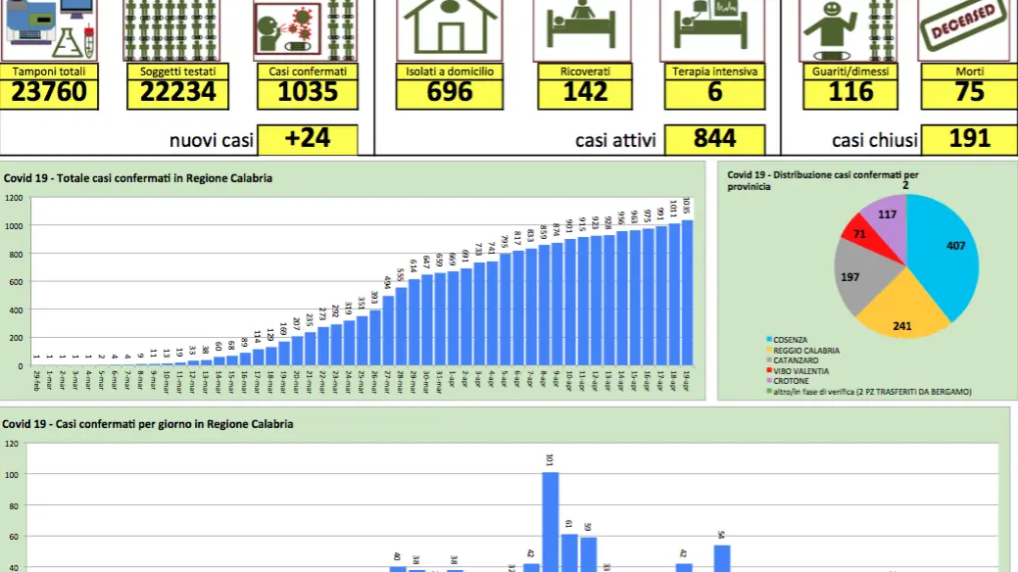Screen dimensions: 1018x572
Task: Select the 22234 tested subjects value
Action: [x=178, y=93]
